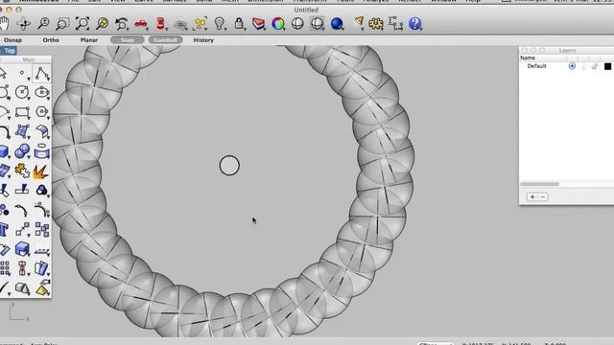Open the gear-shaped options icon
Image resolution: width=614 pixels, height=345 pixels.
pos(375,24)
